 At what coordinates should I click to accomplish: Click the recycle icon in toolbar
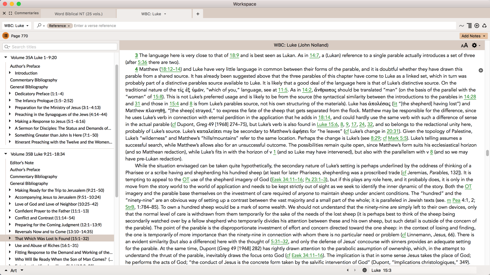tap(484, 26)
